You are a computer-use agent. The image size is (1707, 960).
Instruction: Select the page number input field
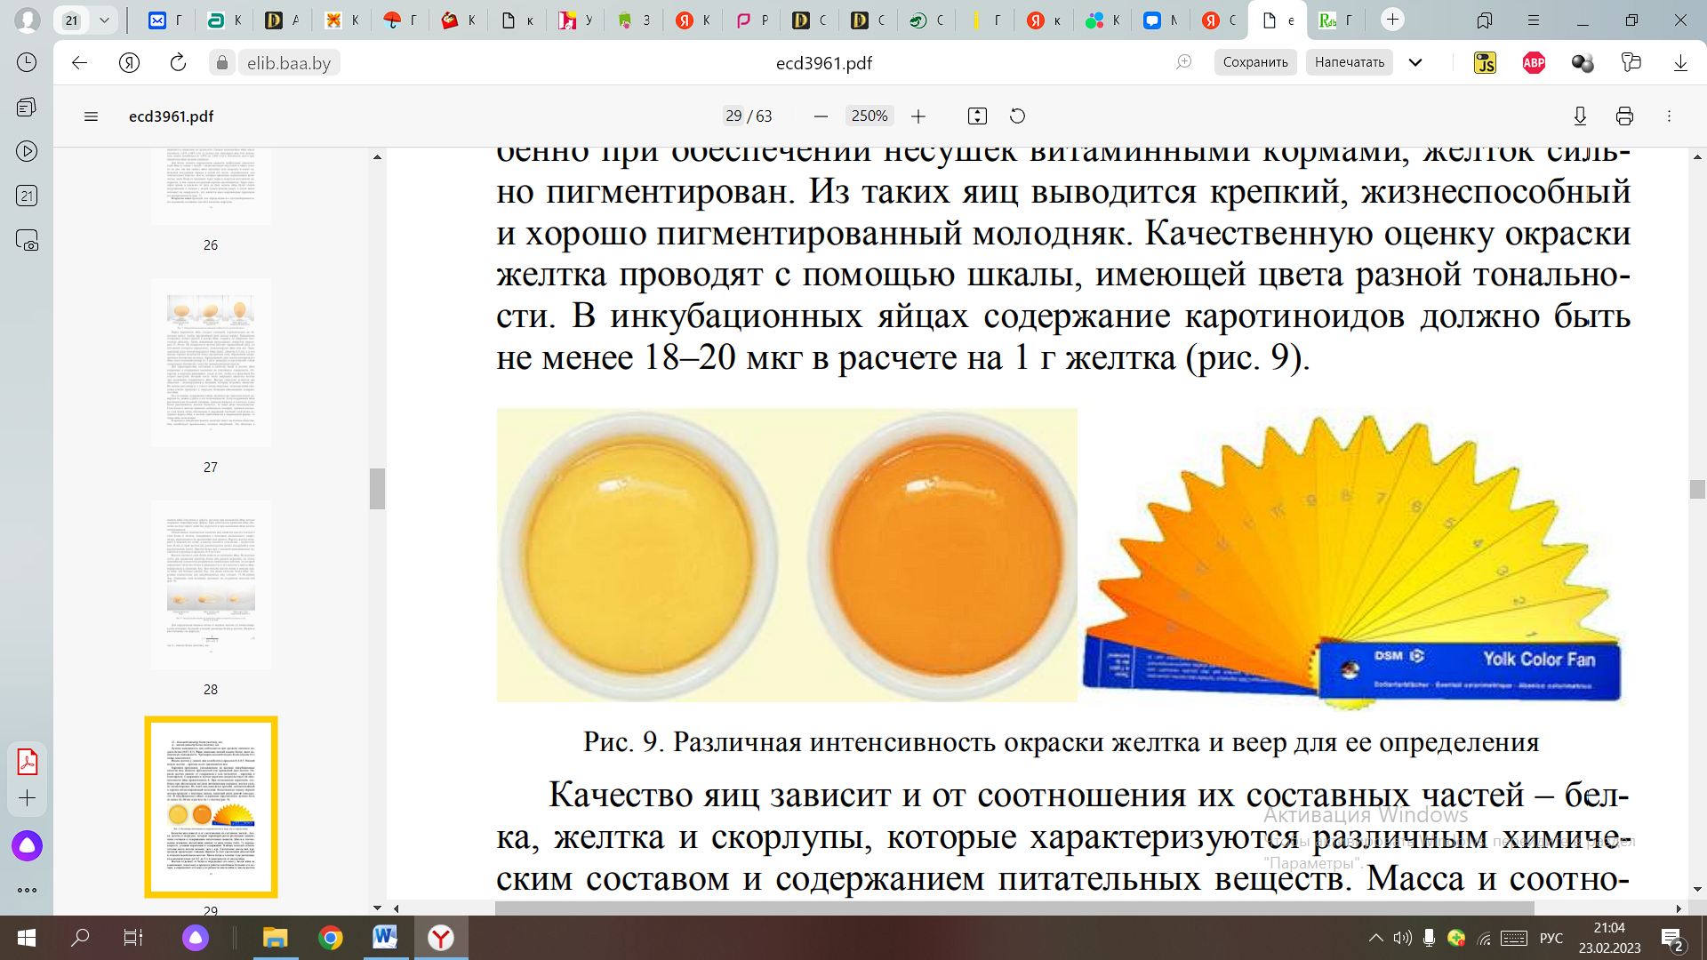(733, 116)
